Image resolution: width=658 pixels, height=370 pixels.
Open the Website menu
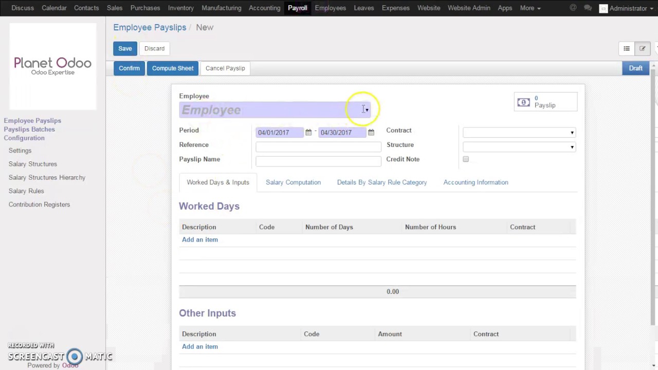pyautogui.click(x=429, y=8)
